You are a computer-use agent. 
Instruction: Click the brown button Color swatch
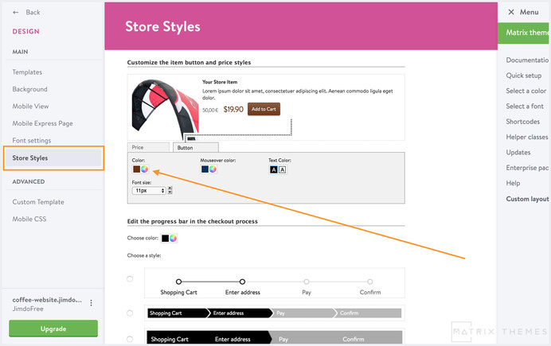click(x=136, y=169)
